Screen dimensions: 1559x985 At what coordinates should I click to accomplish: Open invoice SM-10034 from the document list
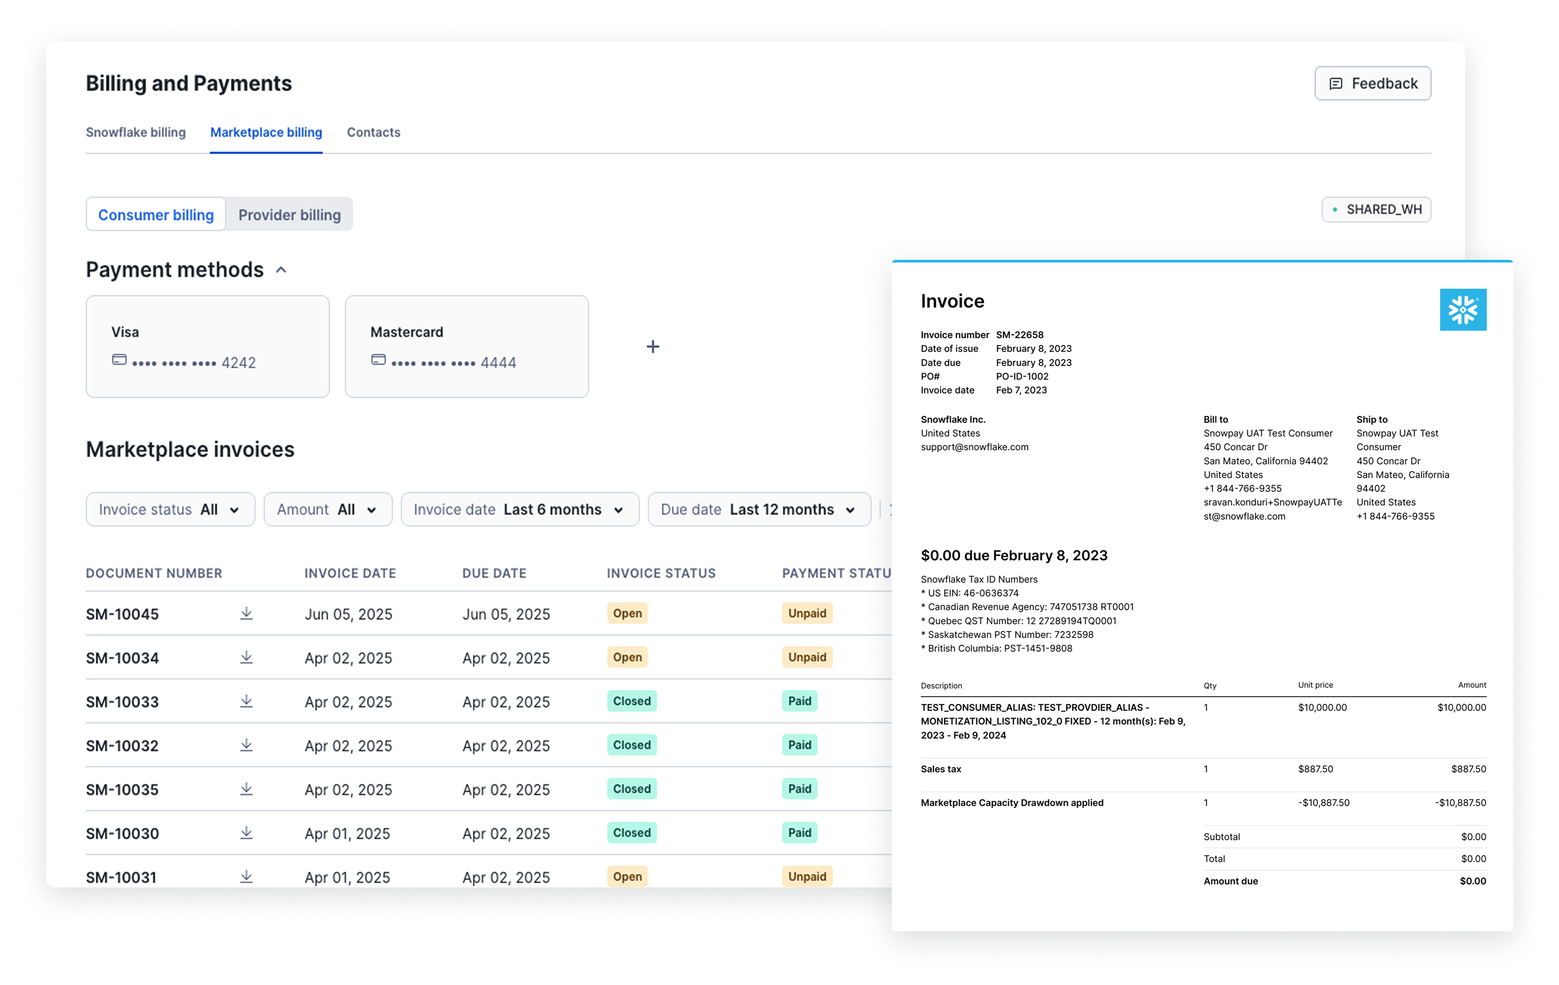point(123,658)
